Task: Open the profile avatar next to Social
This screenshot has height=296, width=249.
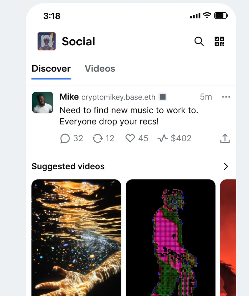Action: click(x=47, y=41)
